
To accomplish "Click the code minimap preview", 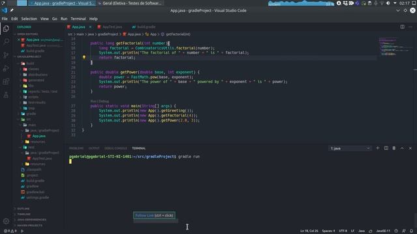I will click(395, 46).
